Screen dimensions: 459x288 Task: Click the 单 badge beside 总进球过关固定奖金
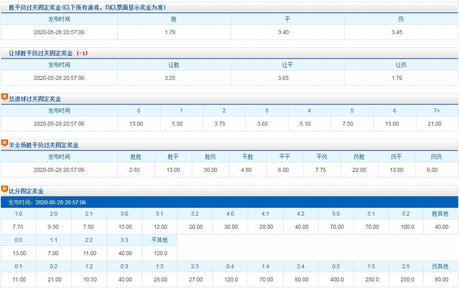point(4,97)
